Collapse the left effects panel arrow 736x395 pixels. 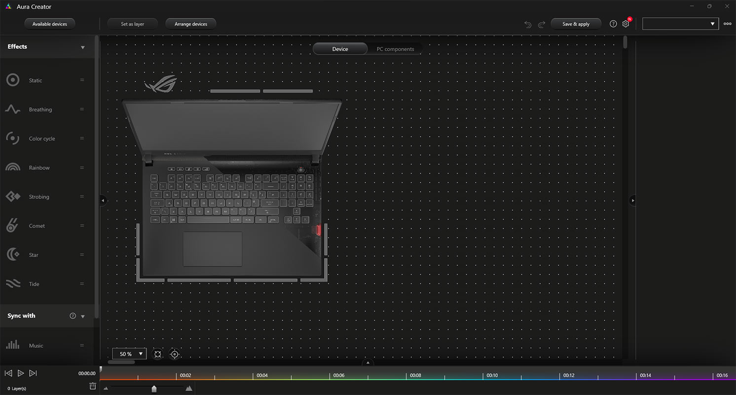[103, 200]
